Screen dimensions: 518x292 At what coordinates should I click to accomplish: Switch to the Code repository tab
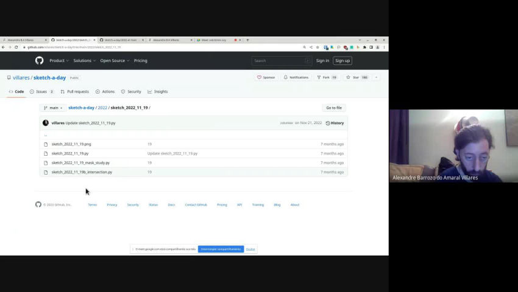point(16,92)
